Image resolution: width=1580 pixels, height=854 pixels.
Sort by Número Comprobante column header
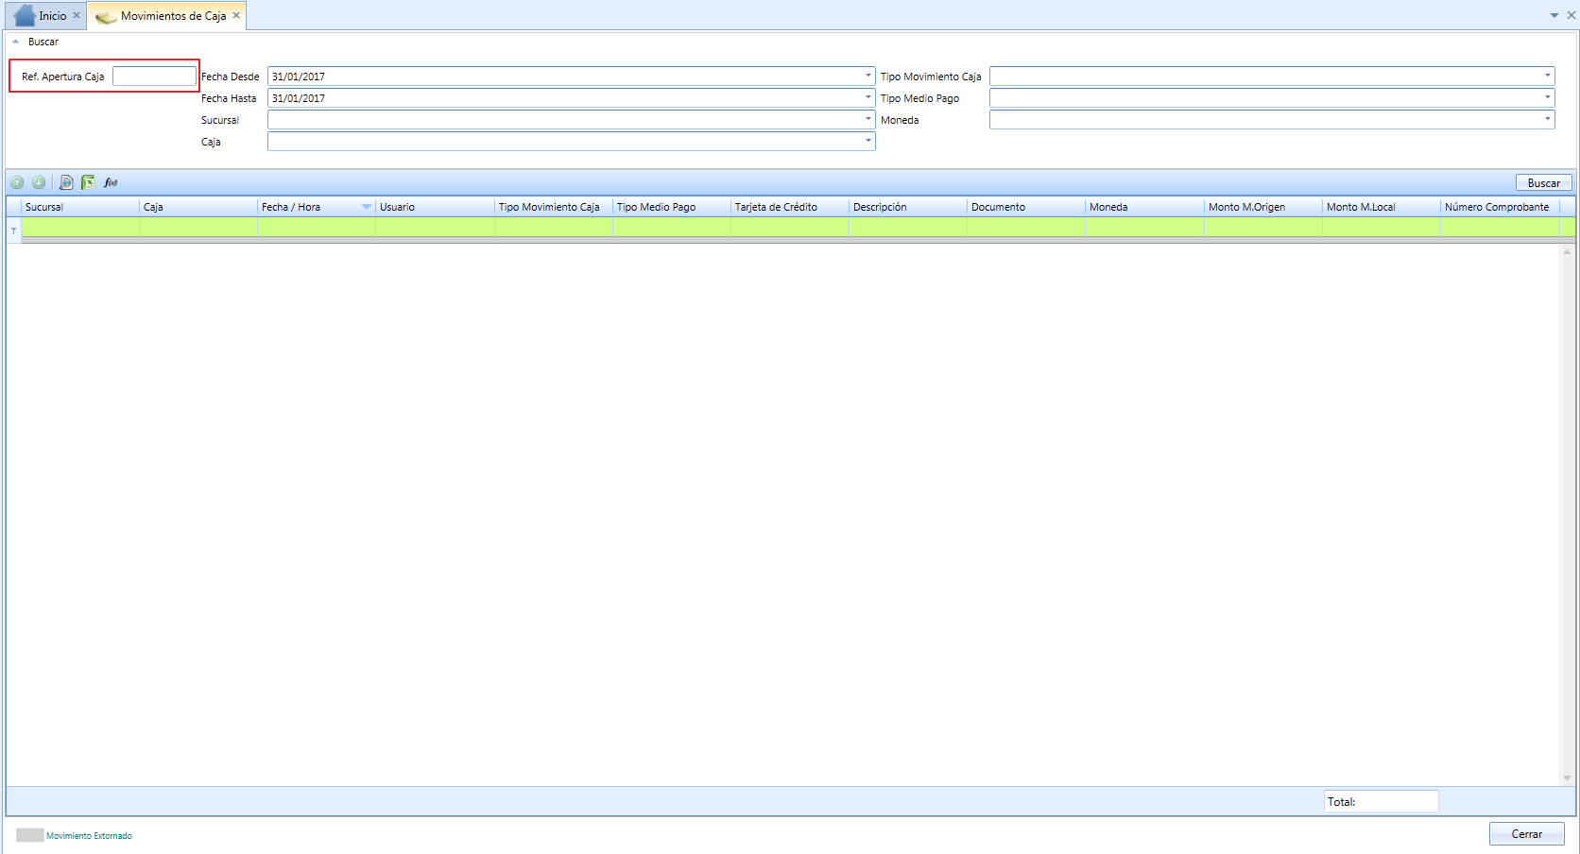pyautogui.click(x=1500, y=207)
